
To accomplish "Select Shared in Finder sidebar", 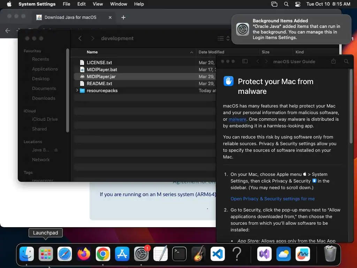I will 39,129.
